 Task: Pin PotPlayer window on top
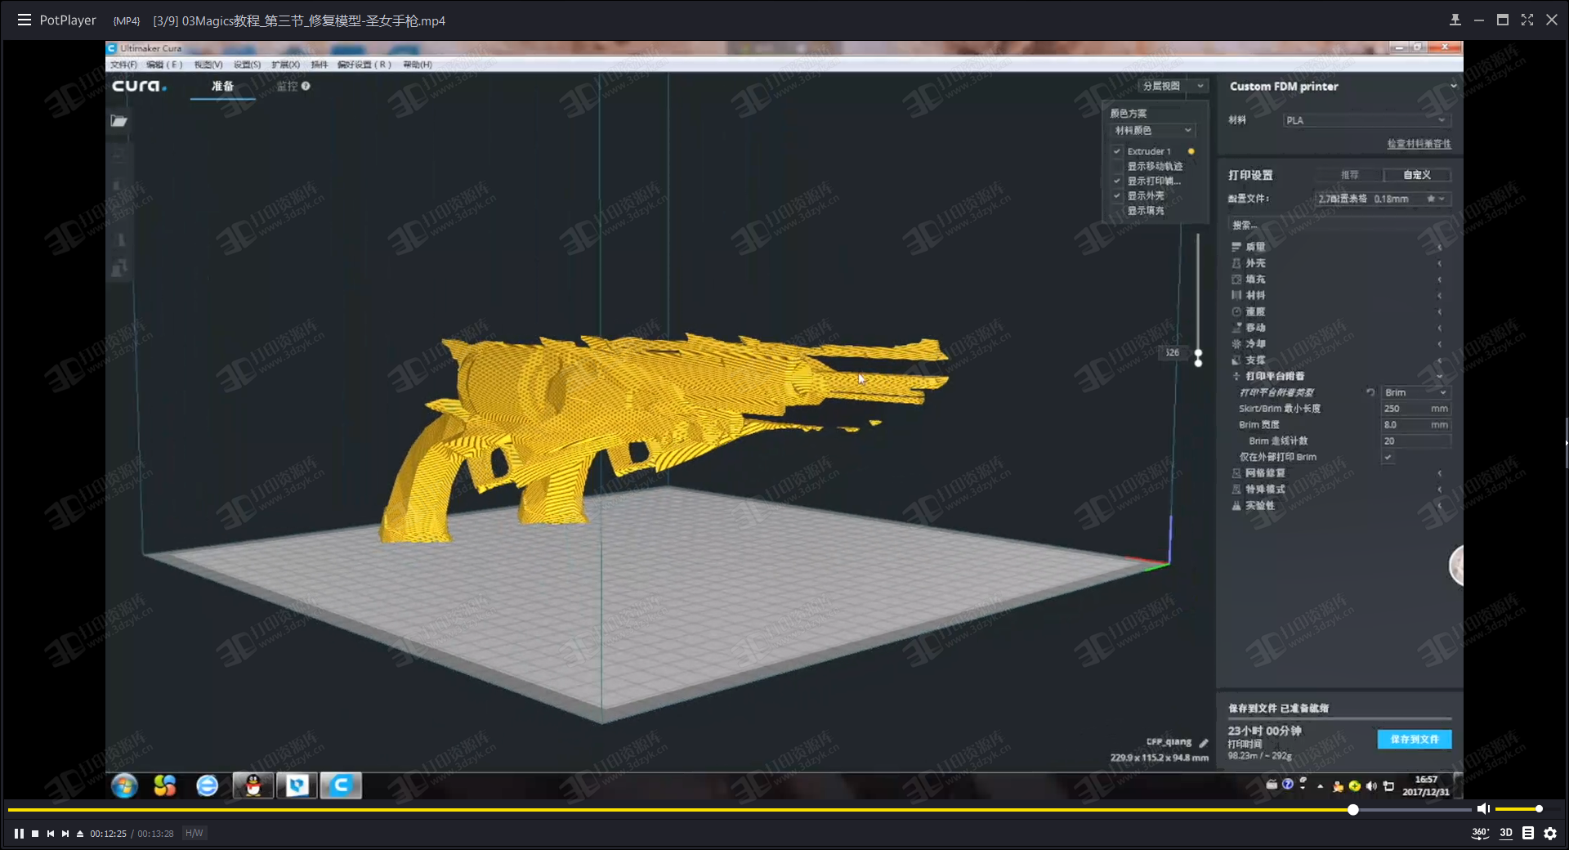pos(1455,20)
